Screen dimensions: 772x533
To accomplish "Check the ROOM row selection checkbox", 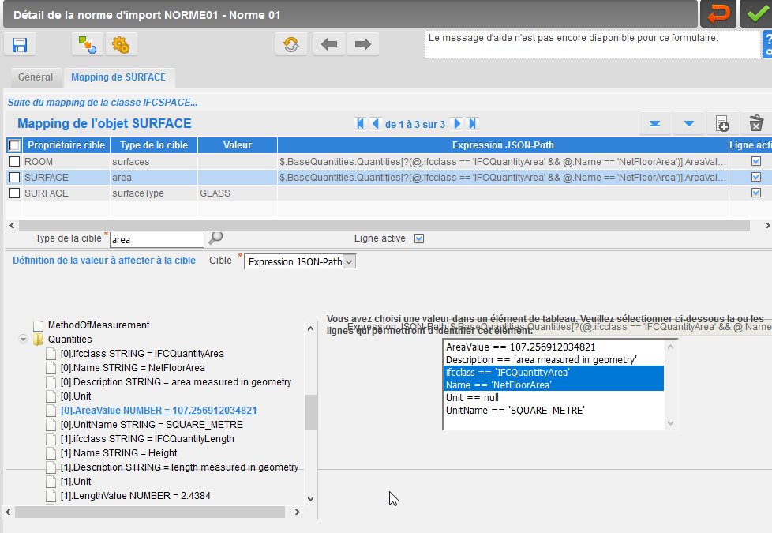I will coord(15,162).
